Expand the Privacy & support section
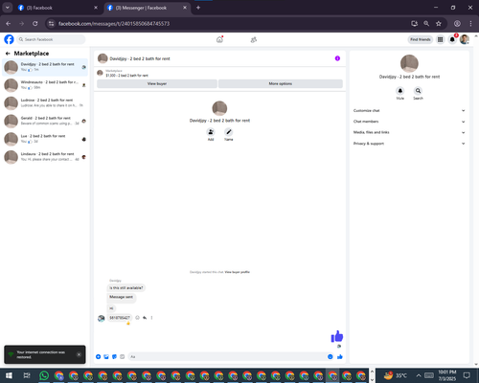Image resolution: width=479 pixels, height=383 pixels. (x=409, y=144)
